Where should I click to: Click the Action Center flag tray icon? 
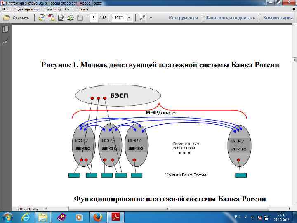tap(260, 218)
